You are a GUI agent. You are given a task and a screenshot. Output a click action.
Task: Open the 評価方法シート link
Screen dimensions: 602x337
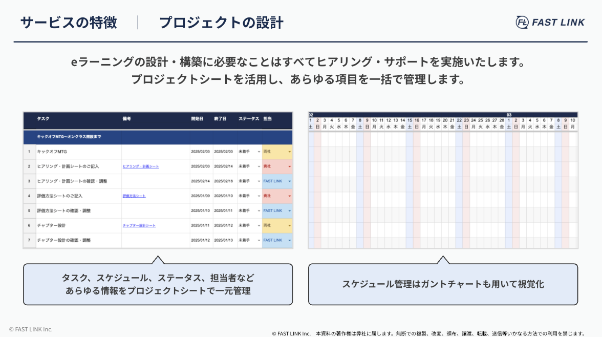click(x=134, y=196)
